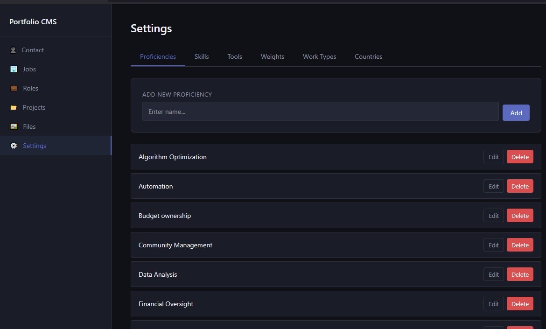The height and width of the screenshot is (329, 546).
Task: Delete the Automation proficiency
Action: pos(520,186)
